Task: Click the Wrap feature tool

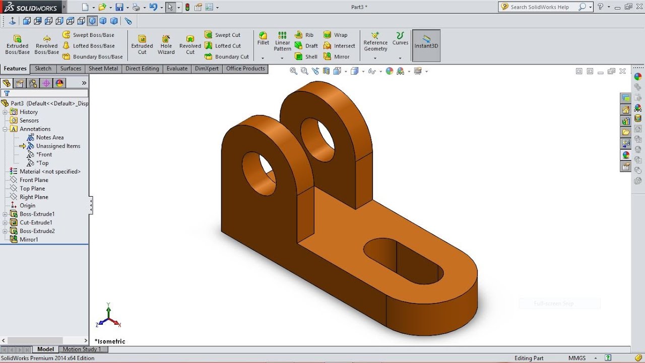Action: 336,35
